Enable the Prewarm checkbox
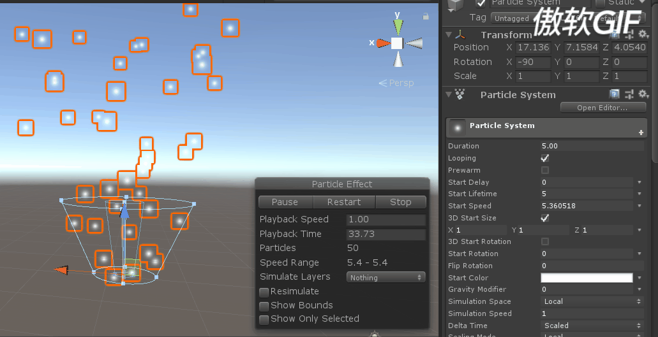Image resolution: width=658 pixels, height=337 pixels. coord(544,170)
